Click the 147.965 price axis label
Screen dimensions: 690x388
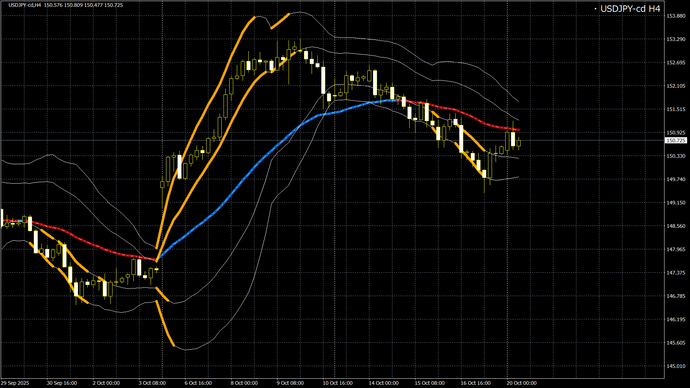tap(676, 249)
